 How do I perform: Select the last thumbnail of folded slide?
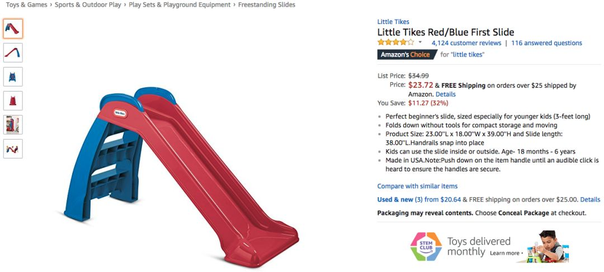pyautogui.click(x=13, y=149)
